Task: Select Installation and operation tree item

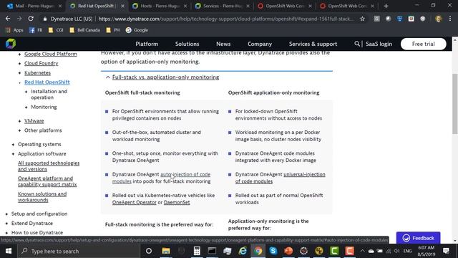Action: coord(49,95)
